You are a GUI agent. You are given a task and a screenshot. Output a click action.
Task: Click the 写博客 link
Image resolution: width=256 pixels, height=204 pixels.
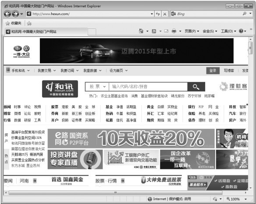click(x=229, y=70)
